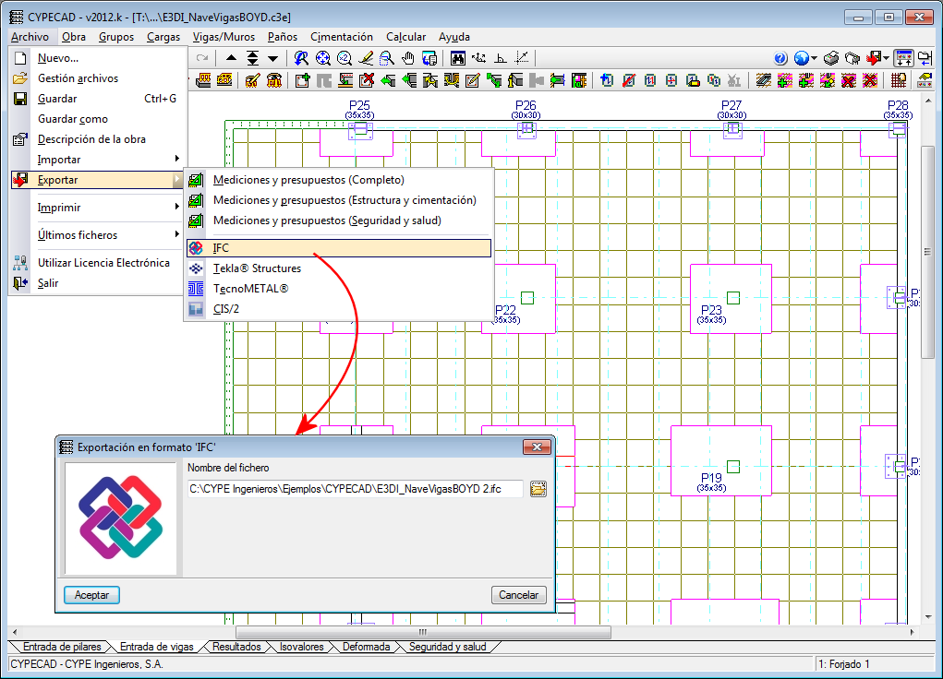
Task: Click the folder browse icon beside file name
Action: [x=538, y=489]
